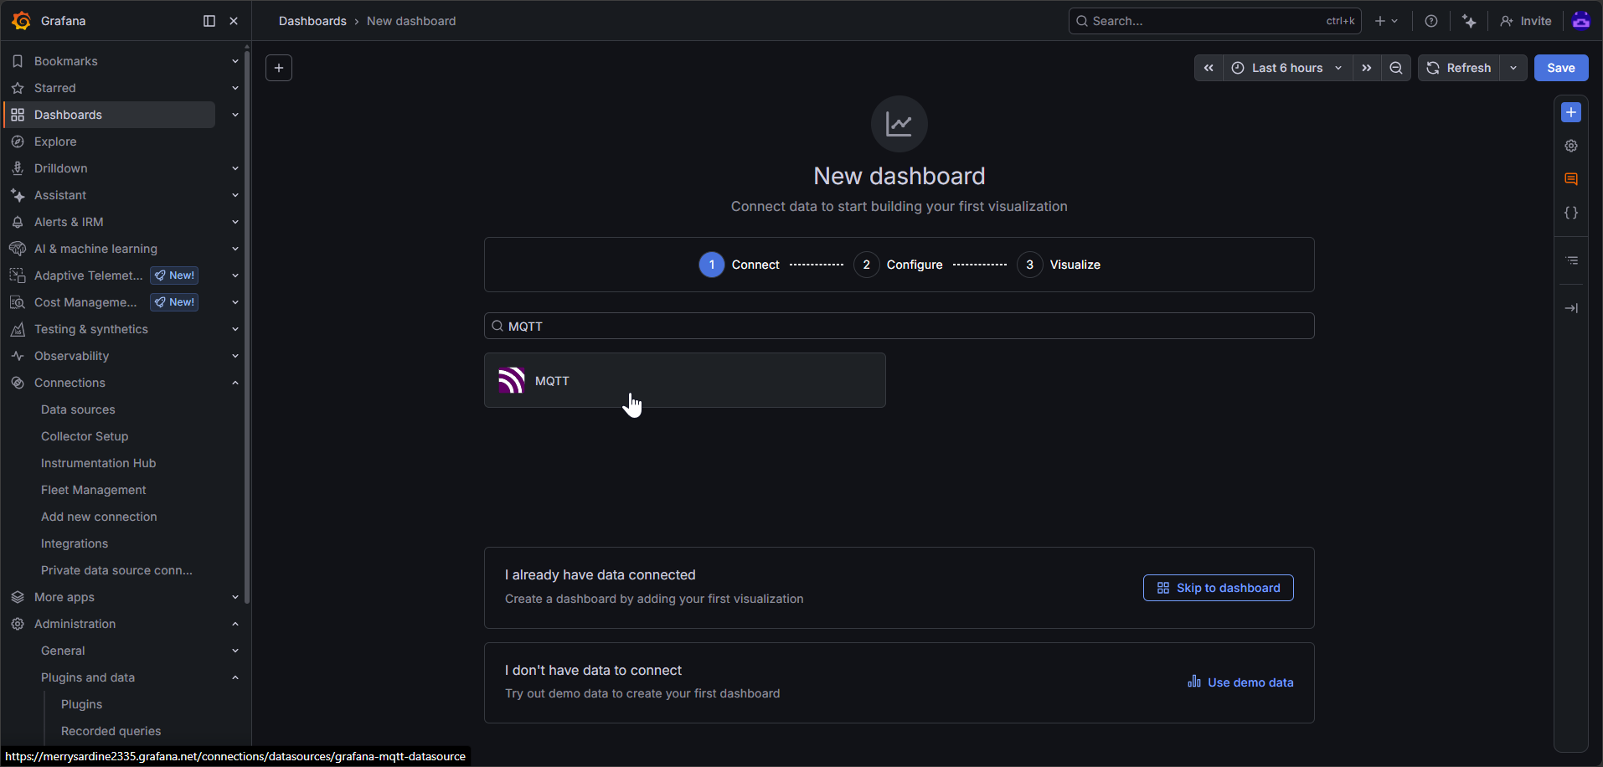
Task: Focus the top Search bar
Action: [1215, 21]
